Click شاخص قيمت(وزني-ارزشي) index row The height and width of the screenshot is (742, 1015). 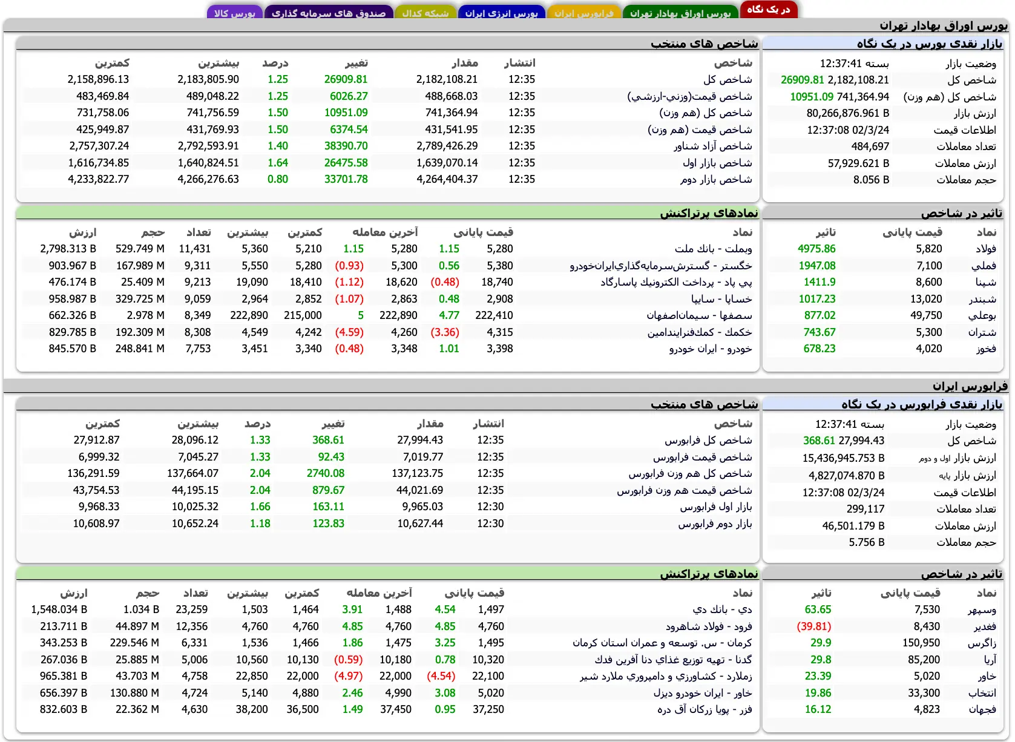click(x=387, y=96)
